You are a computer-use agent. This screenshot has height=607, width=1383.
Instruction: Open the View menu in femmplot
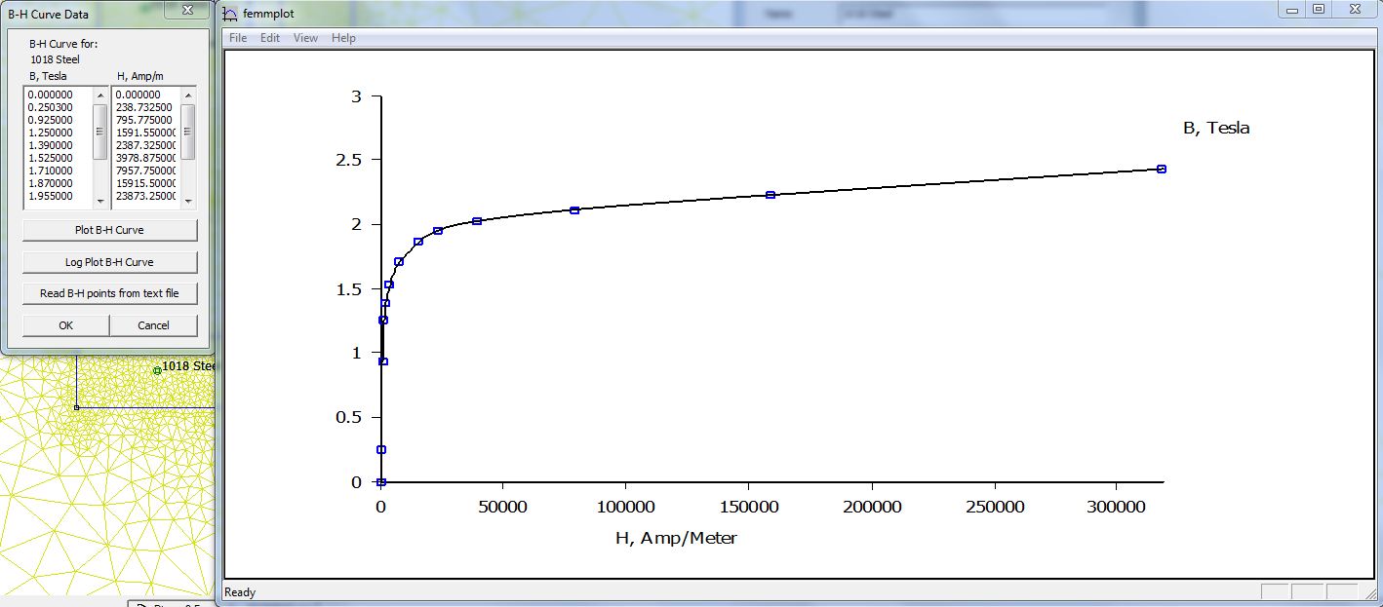(306, 38)
